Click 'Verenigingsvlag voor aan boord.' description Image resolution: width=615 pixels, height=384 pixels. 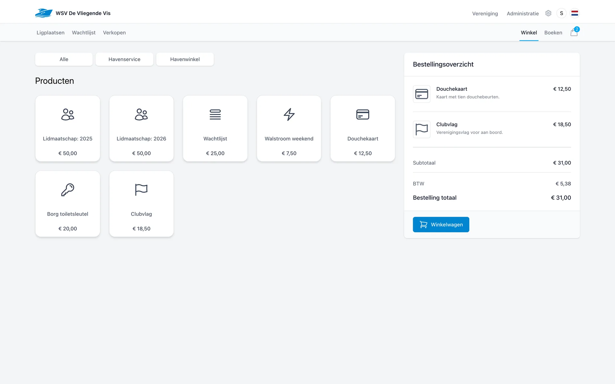coord(469,132)
